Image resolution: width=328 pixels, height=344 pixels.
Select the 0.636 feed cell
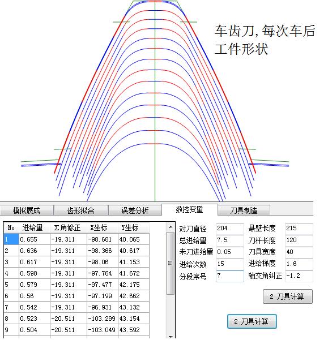tap(35, 251)
